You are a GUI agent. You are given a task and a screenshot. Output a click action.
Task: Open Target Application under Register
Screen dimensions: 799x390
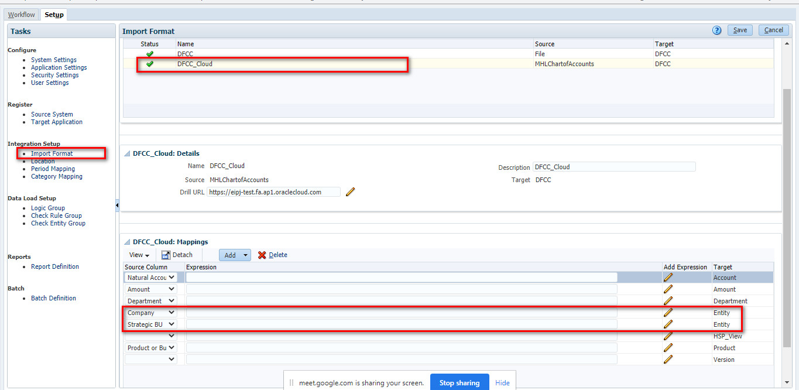57,122
